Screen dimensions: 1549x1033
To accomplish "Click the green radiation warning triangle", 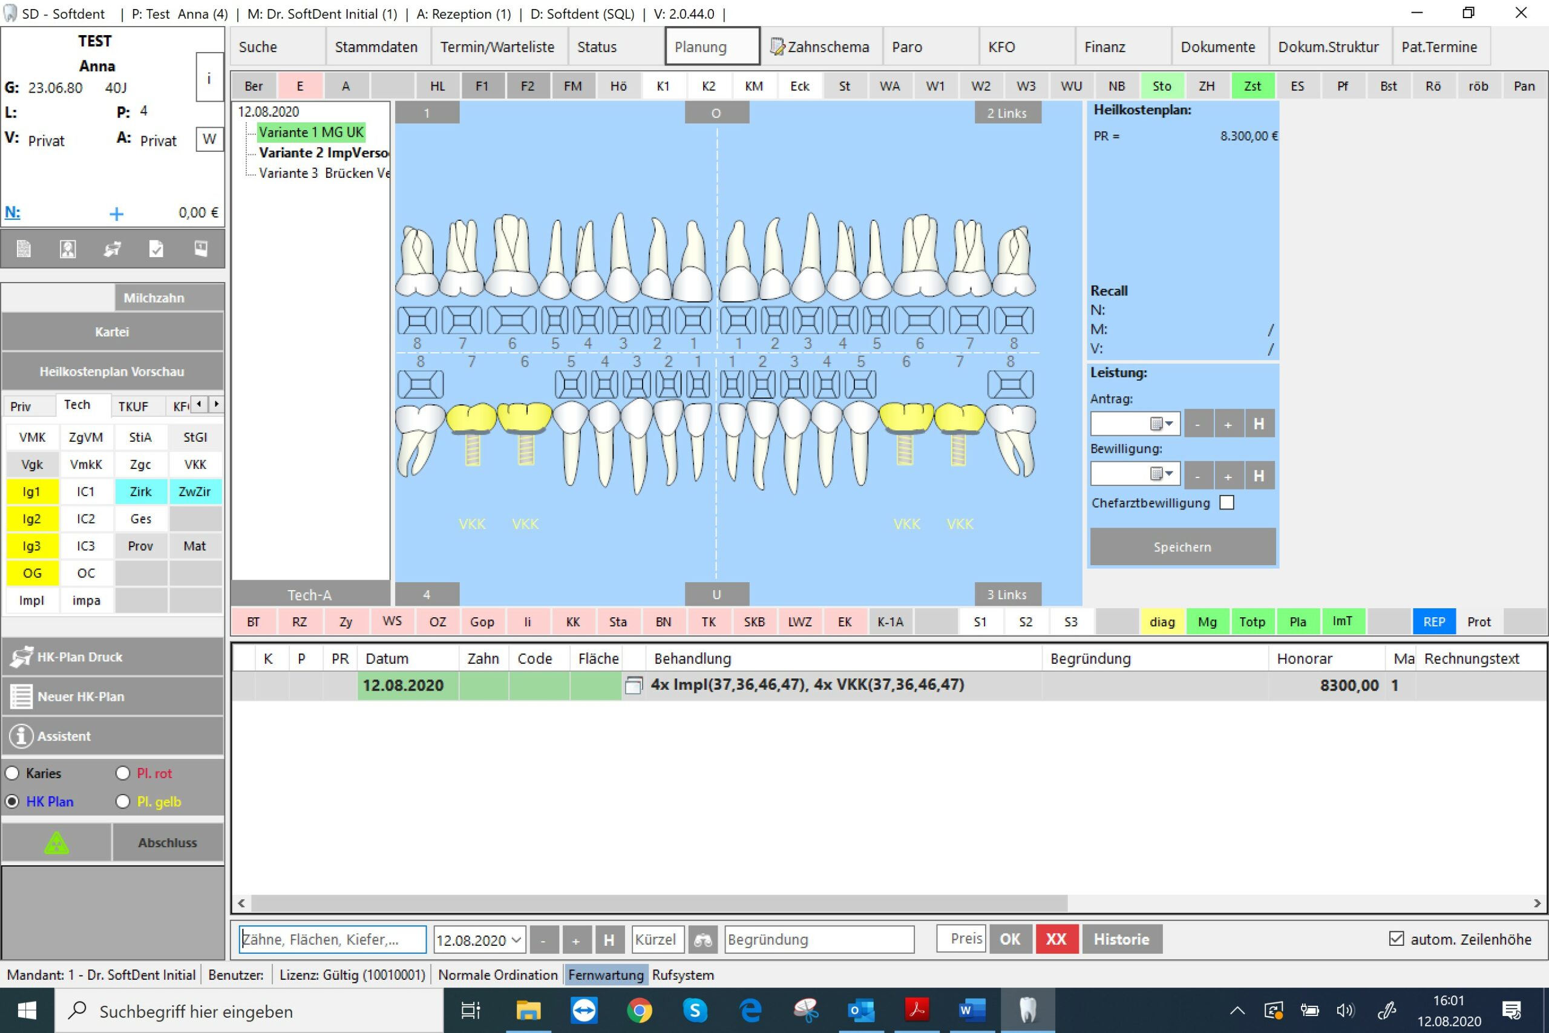I will (x=57, y=842).
